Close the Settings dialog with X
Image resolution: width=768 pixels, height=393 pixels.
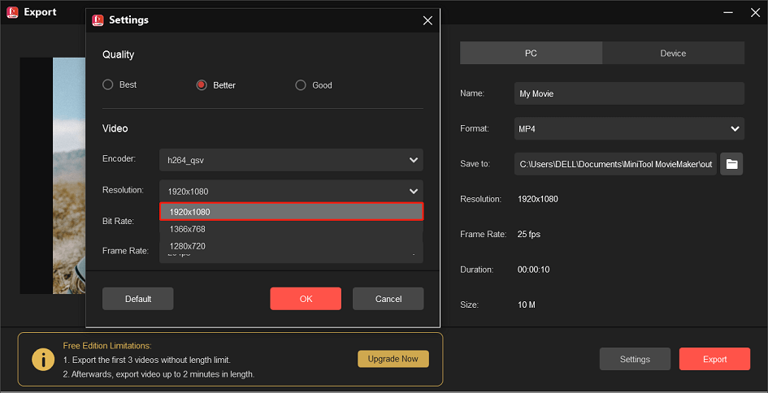[427, 20]
